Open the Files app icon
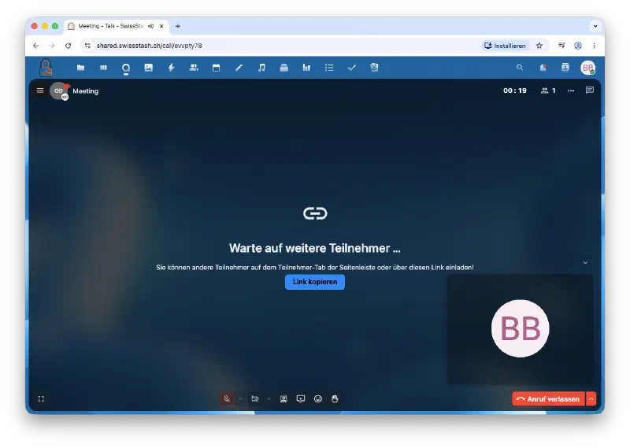 81,68
